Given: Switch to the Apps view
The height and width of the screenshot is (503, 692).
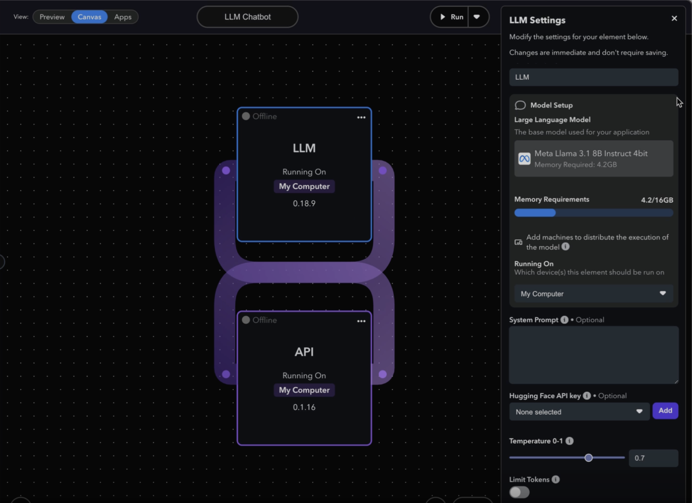Looking at the screenshot, I should (123, 17).
